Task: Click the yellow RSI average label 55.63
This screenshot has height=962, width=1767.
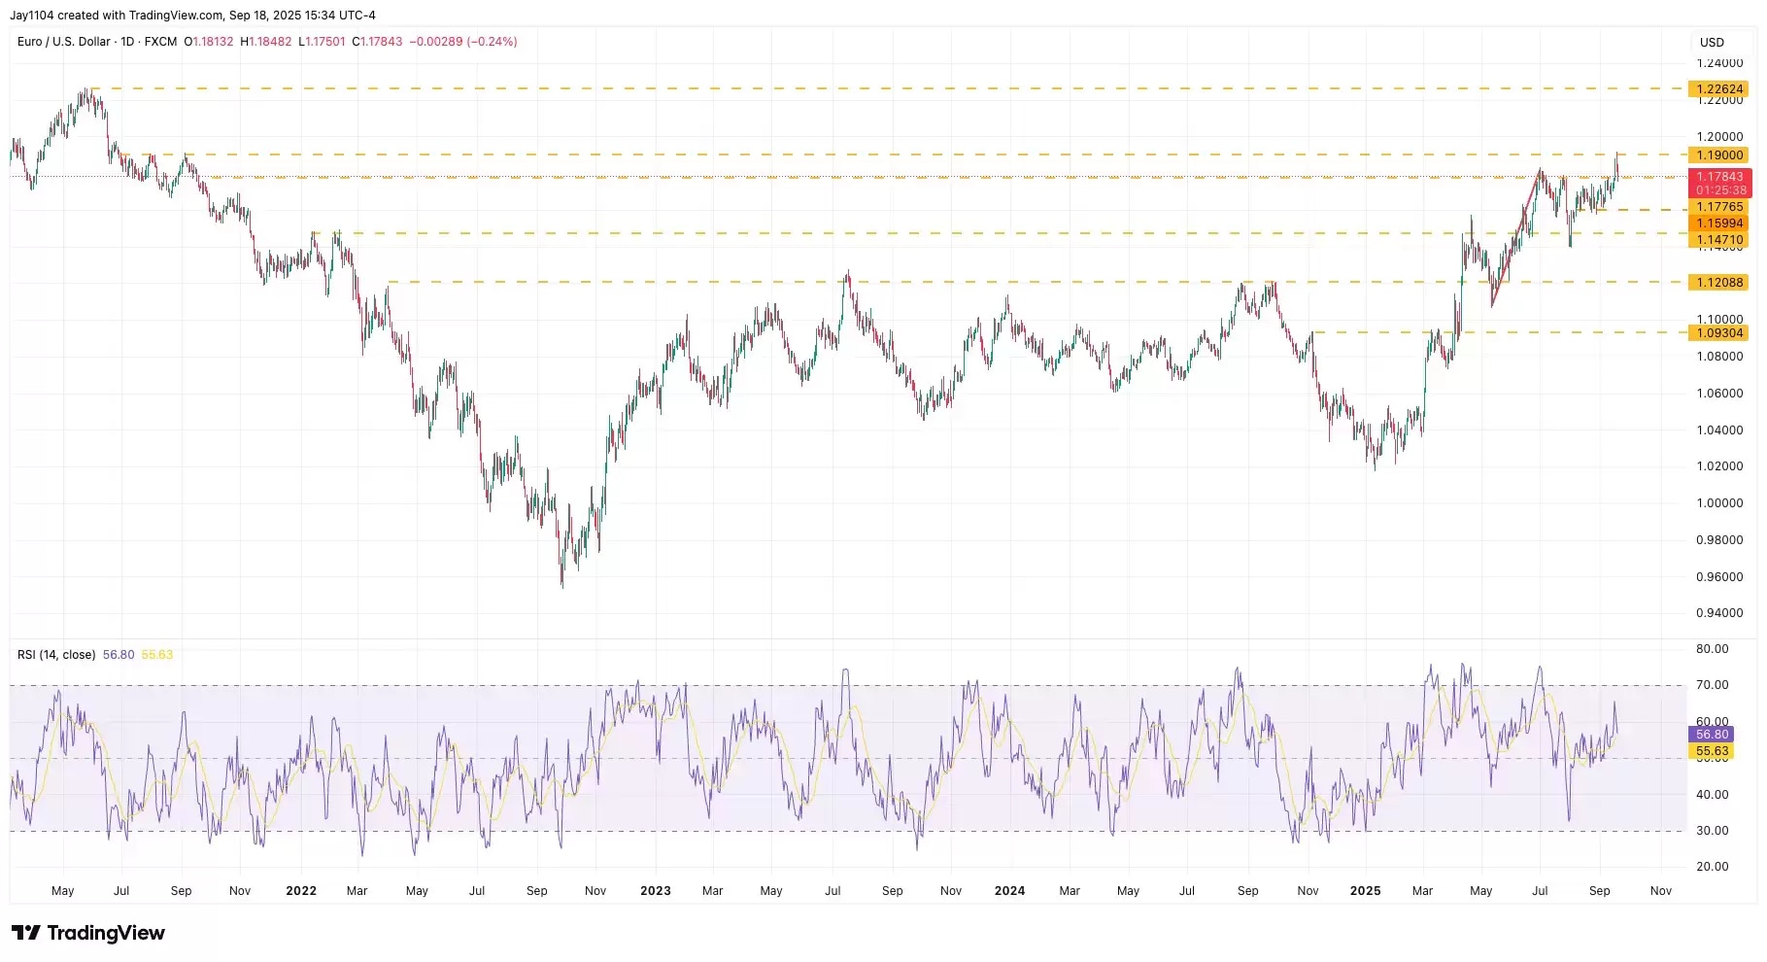Action: [x=1712, y=752]
